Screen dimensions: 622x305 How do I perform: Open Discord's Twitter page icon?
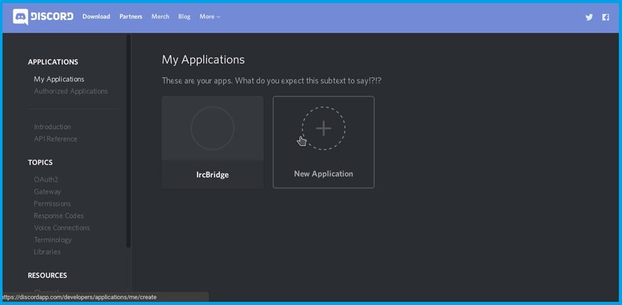pos(589,17)
